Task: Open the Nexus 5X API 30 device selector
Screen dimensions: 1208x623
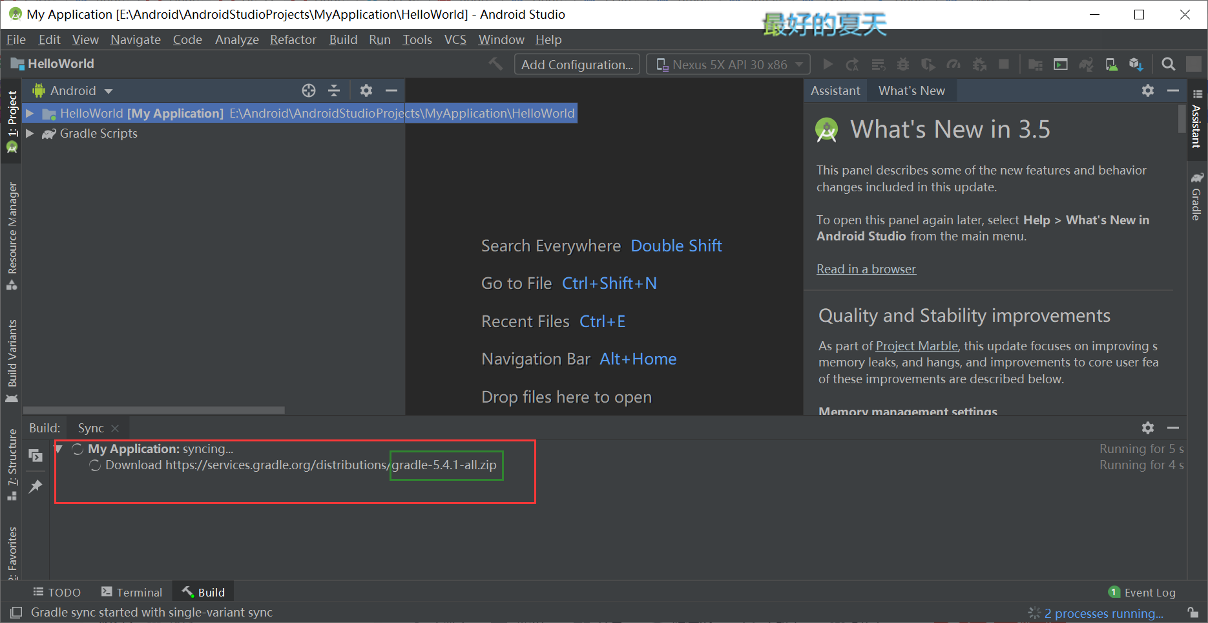Action: (x=727, y=64)
